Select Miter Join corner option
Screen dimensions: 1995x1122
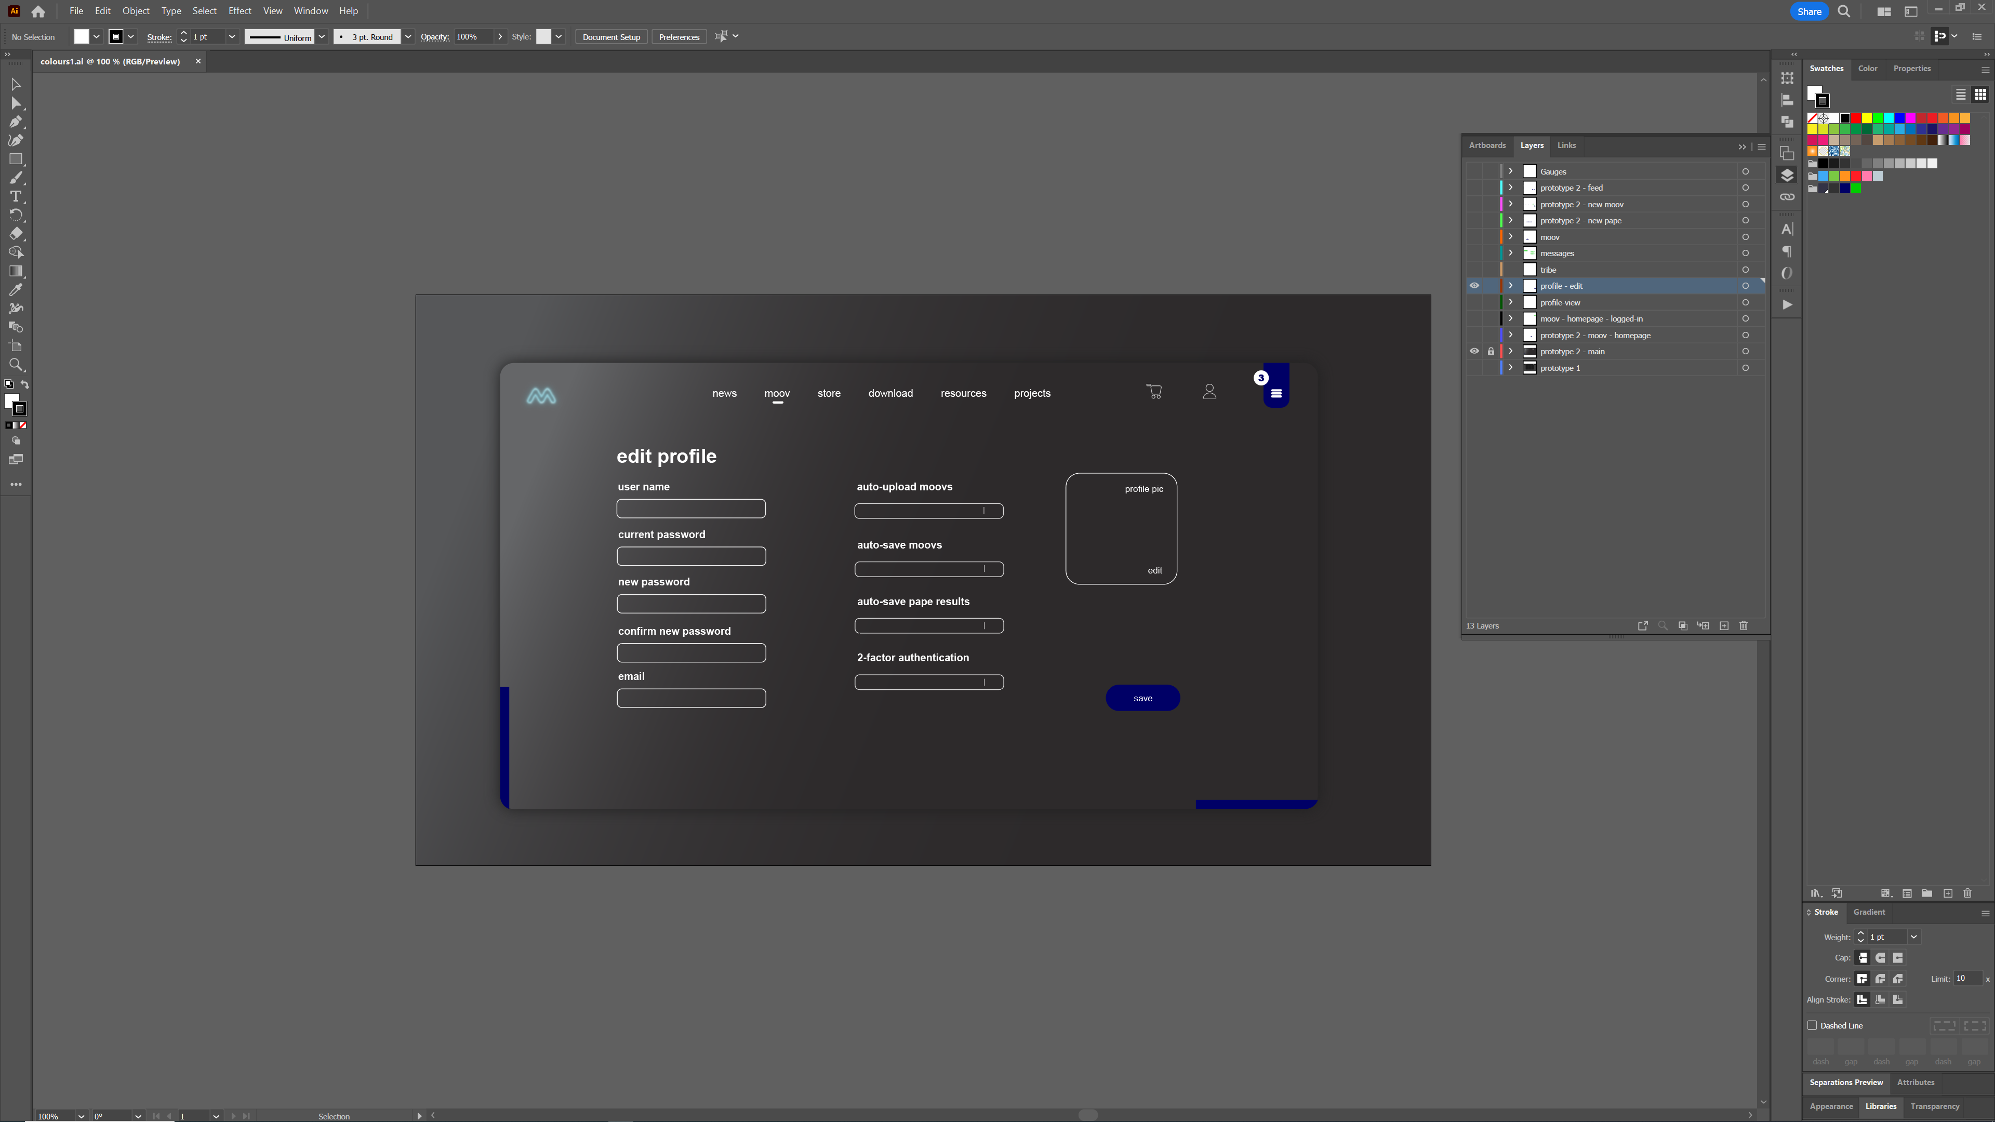tap(1863, 979)
